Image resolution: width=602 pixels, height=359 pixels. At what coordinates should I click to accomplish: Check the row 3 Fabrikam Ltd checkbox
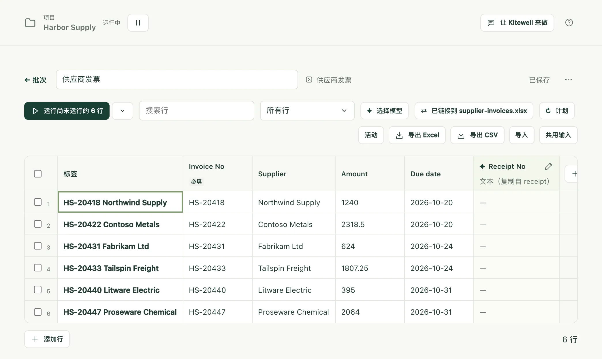click(x=38, y=246)
